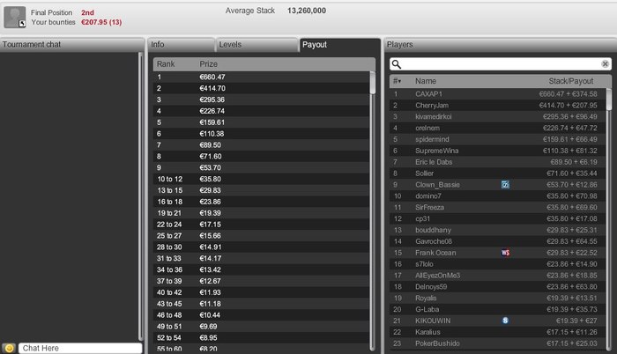
Task: Select the Payout tab
Action: tap(339, 45)
